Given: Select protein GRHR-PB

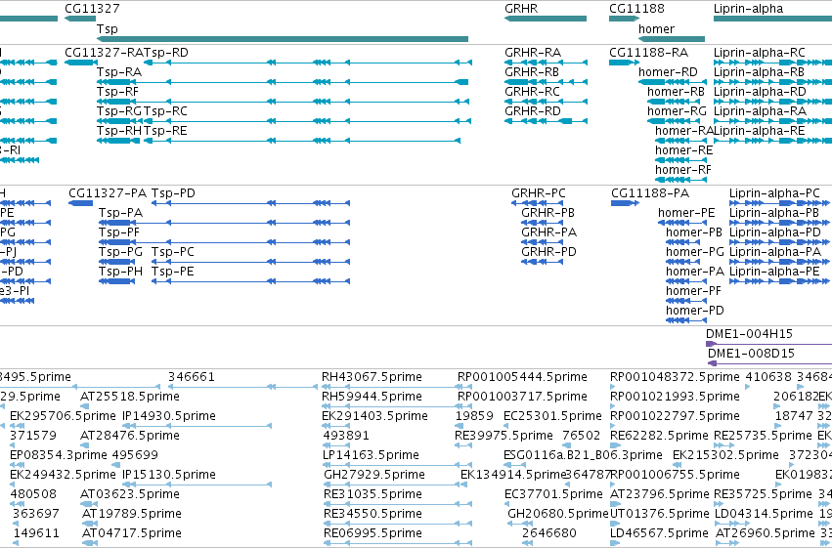Looking at the screenshot, I should coord(548,213).
